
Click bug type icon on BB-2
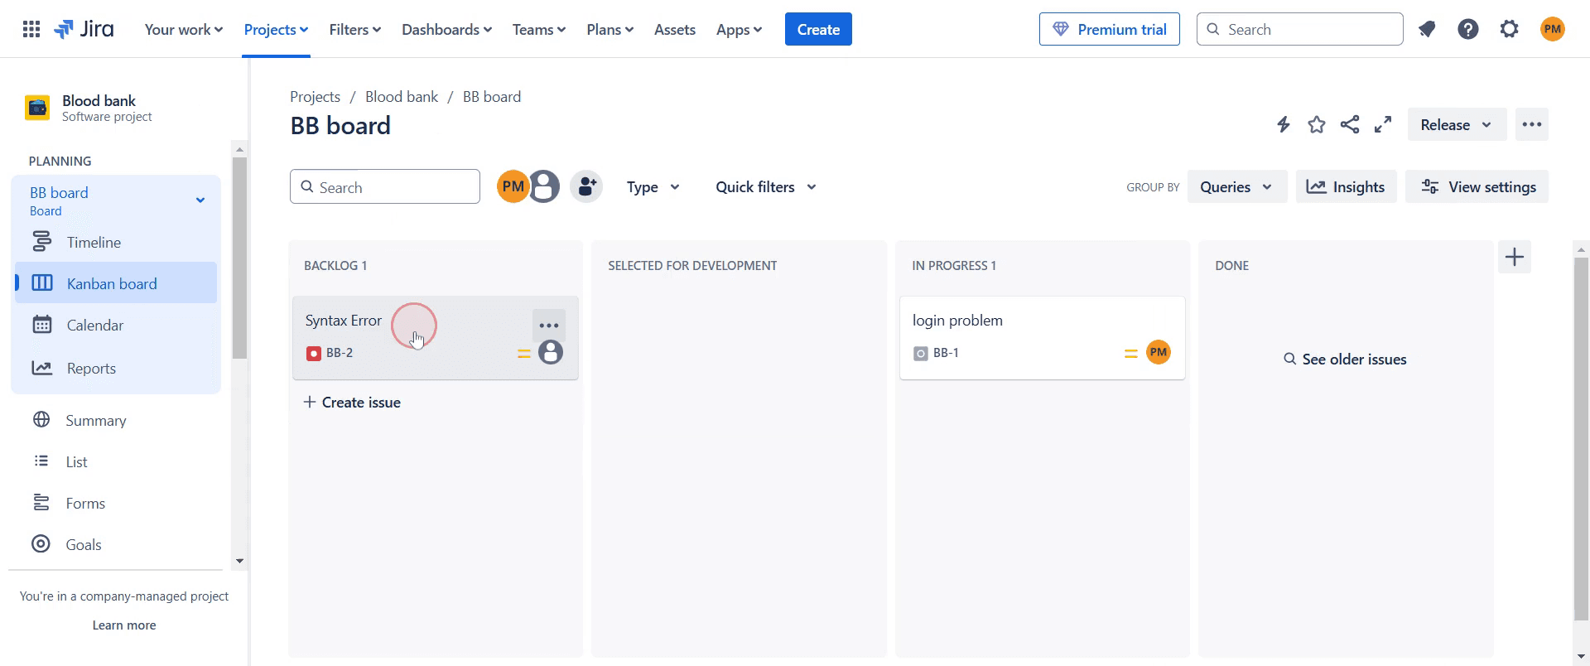coord(314,354)
